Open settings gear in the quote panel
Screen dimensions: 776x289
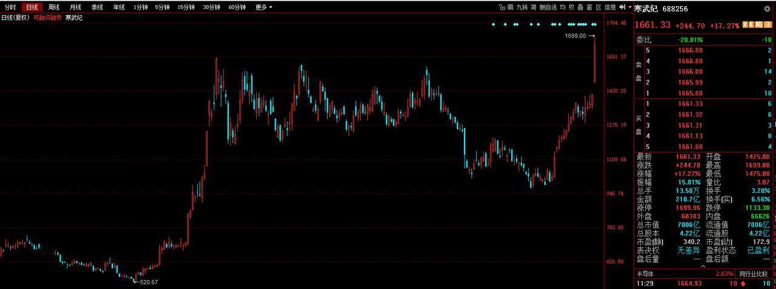[767, 9]
